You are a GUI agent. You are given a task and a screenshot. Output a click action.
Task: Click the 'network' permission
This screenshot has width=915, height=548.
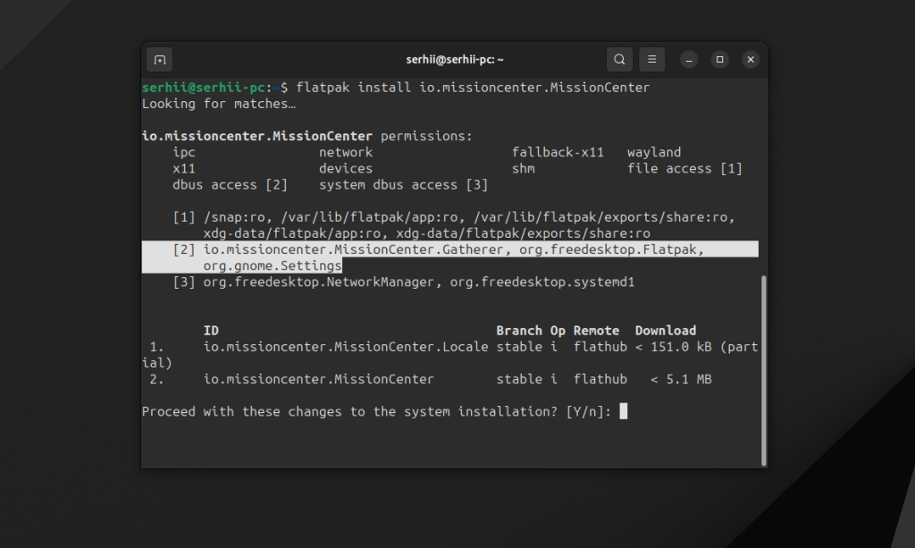[346, 152]
